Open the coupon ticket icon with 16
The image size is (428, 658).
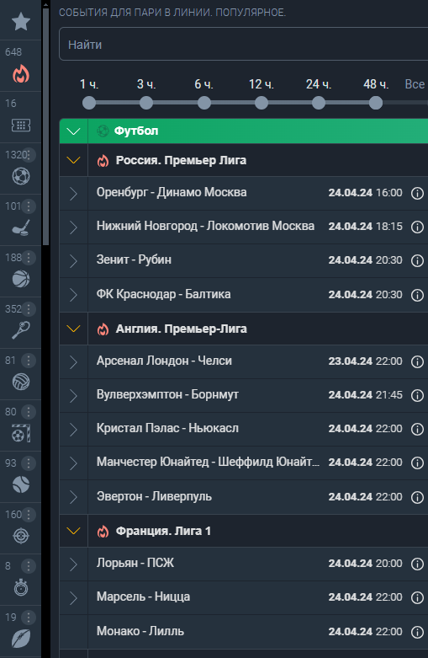click(x=20, y=125)
